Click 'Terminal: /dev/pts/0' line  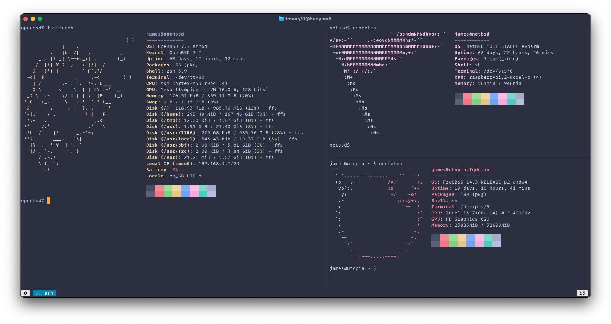484,71
